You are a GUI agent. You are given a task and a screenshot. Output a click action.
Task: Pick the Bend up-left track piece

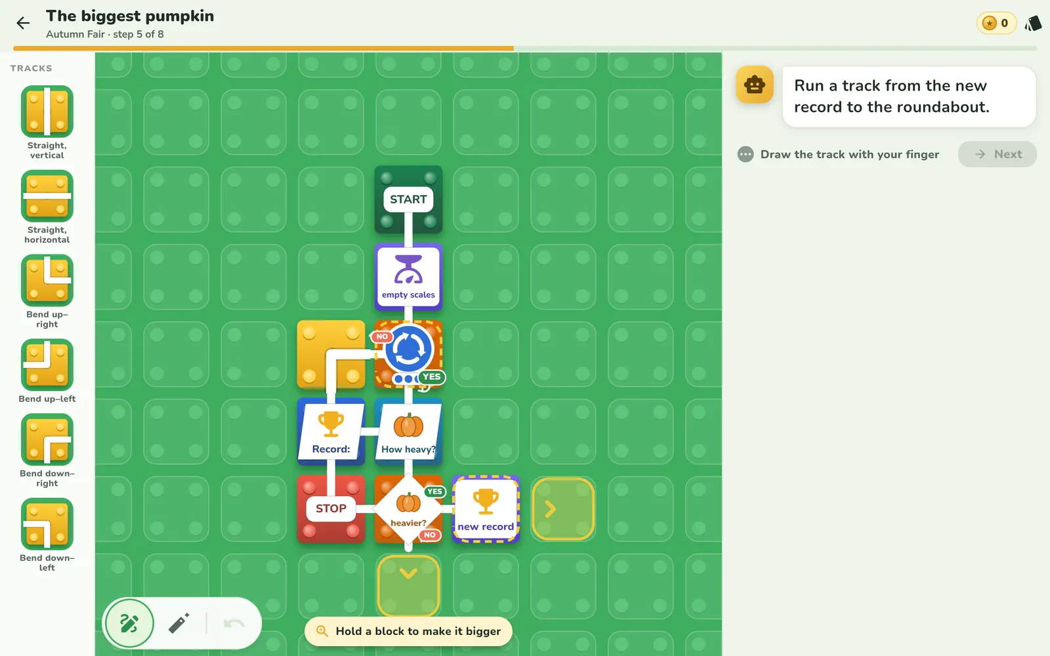pyautogui.click(x=47, y=365)
